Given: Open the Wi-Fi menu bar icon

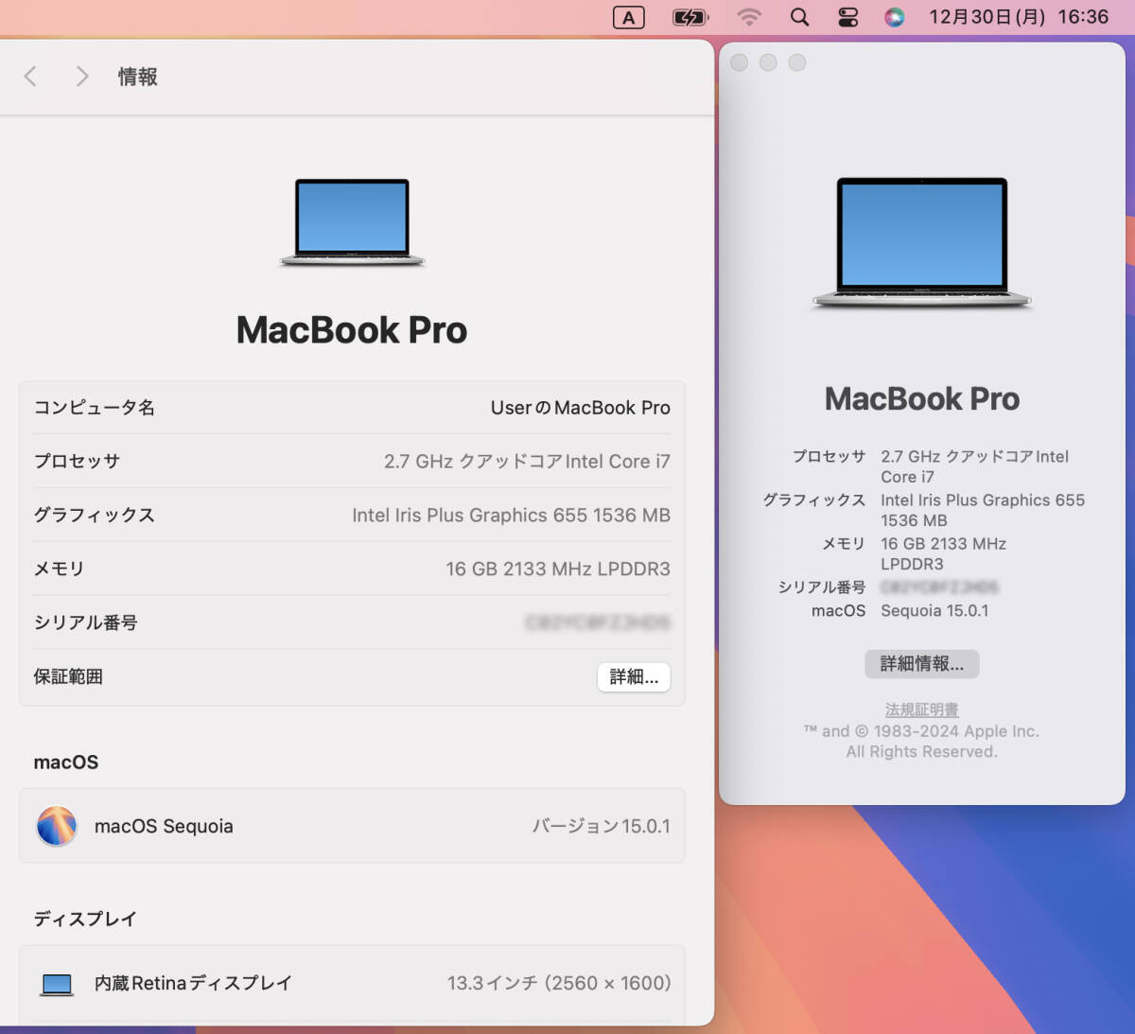Looking at the screenshot, I should (749, 17).
